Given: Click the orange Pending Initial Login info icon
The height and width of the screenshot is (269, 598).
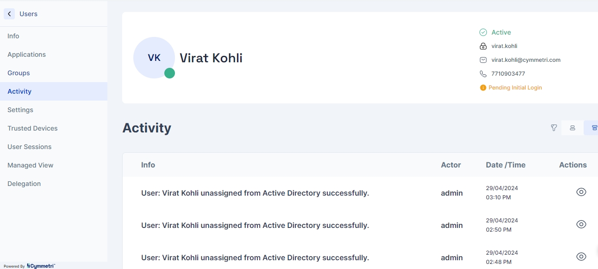Looking at the screenshot, I should 483,88.
